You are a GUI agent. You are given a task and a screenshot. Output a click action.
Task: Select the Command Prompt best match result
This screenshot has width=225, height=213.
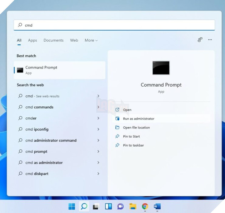tap(60, 70)
